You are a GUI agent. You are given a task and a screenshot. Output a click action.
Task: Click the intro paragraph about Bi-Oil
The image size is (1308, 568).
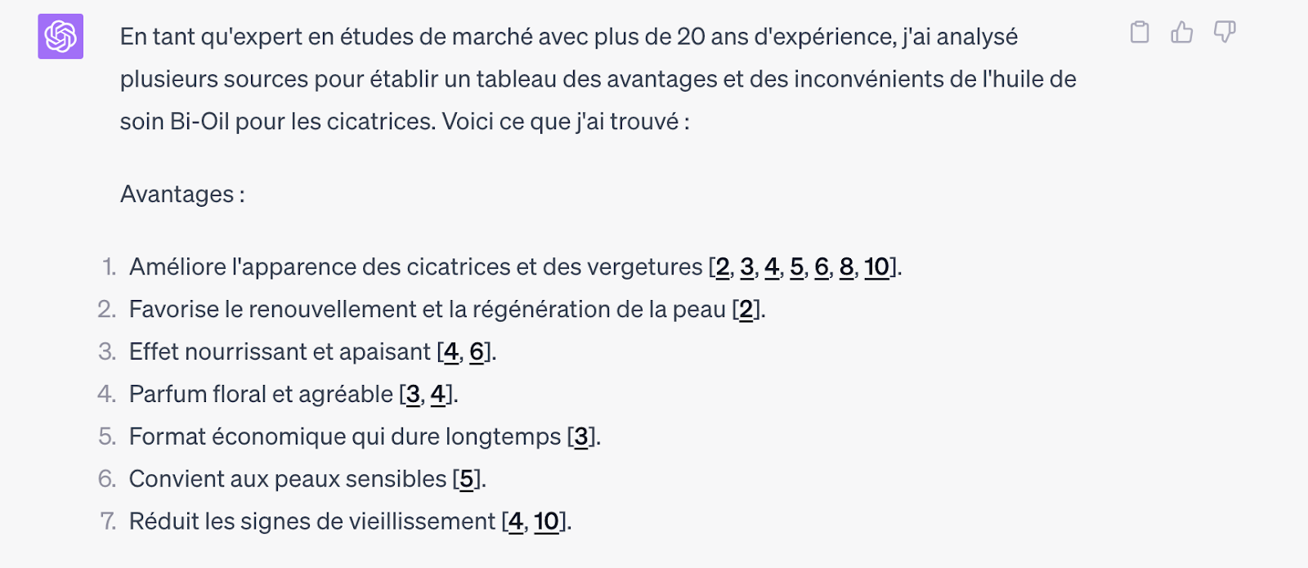(597, 79)
